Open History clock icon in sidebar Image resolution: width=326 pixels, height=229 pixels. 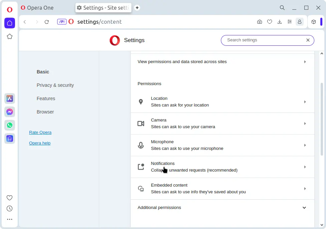click(10, 208)
